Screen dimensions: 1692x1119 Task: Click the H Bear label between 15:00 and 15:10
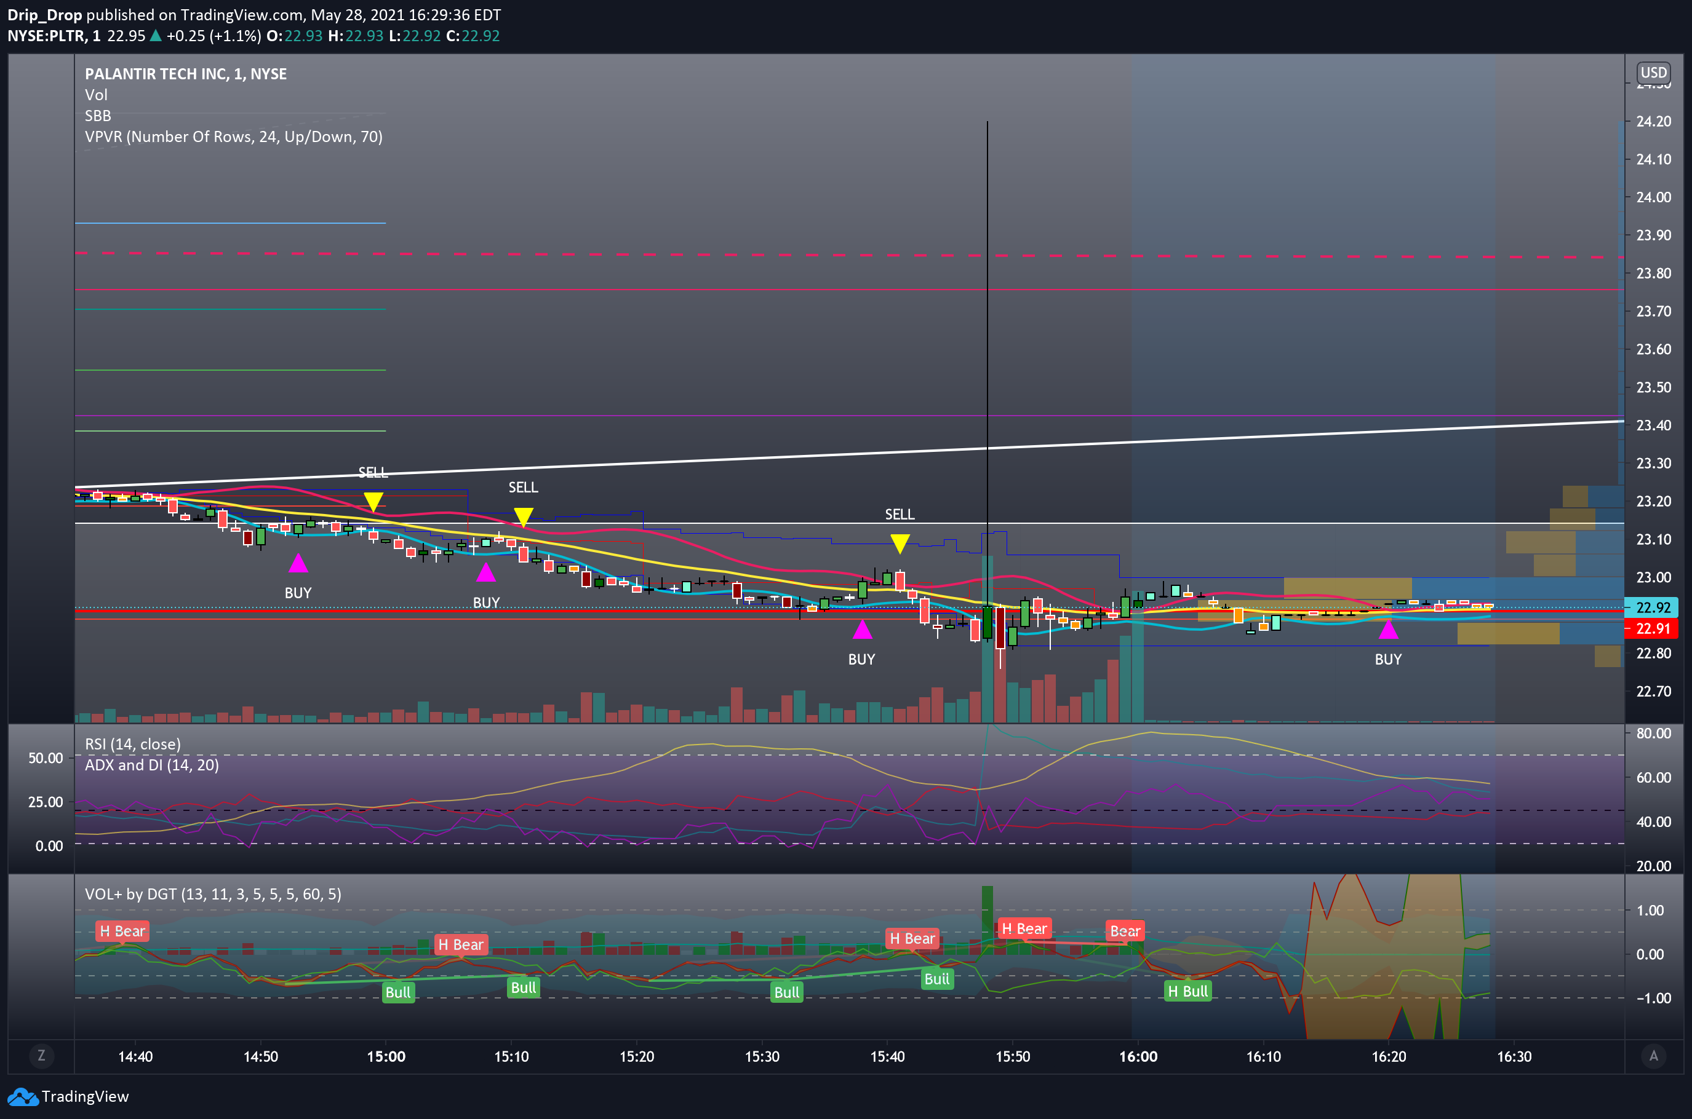[461, 945]
